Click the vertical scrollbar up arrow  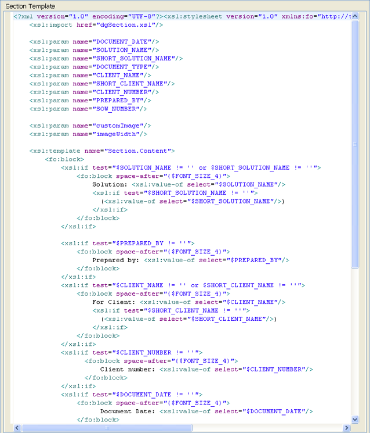[x=355, y=16]
